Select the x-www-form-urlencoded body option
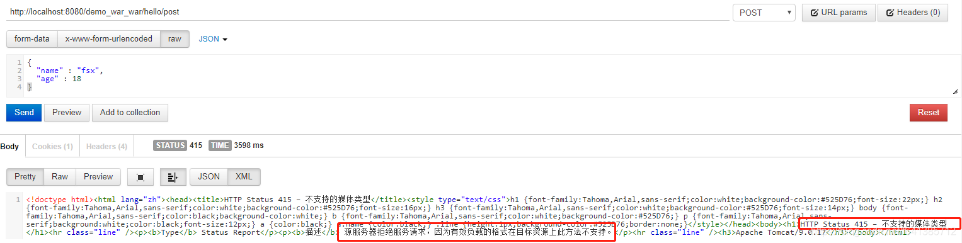Image resolution: width=962 pixels, height=243 pixels. click(109, 39)
